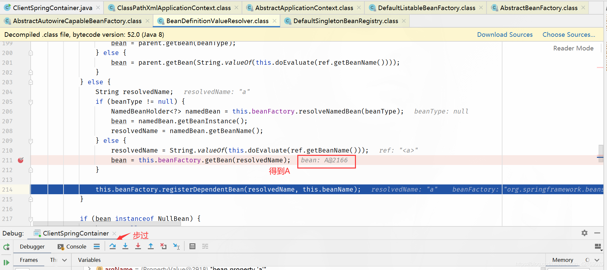The width and height of the screenshot is (607, 270).
Task: Close the AbstractBeanFactory.class tab
Action: click(x=583, y=7)
